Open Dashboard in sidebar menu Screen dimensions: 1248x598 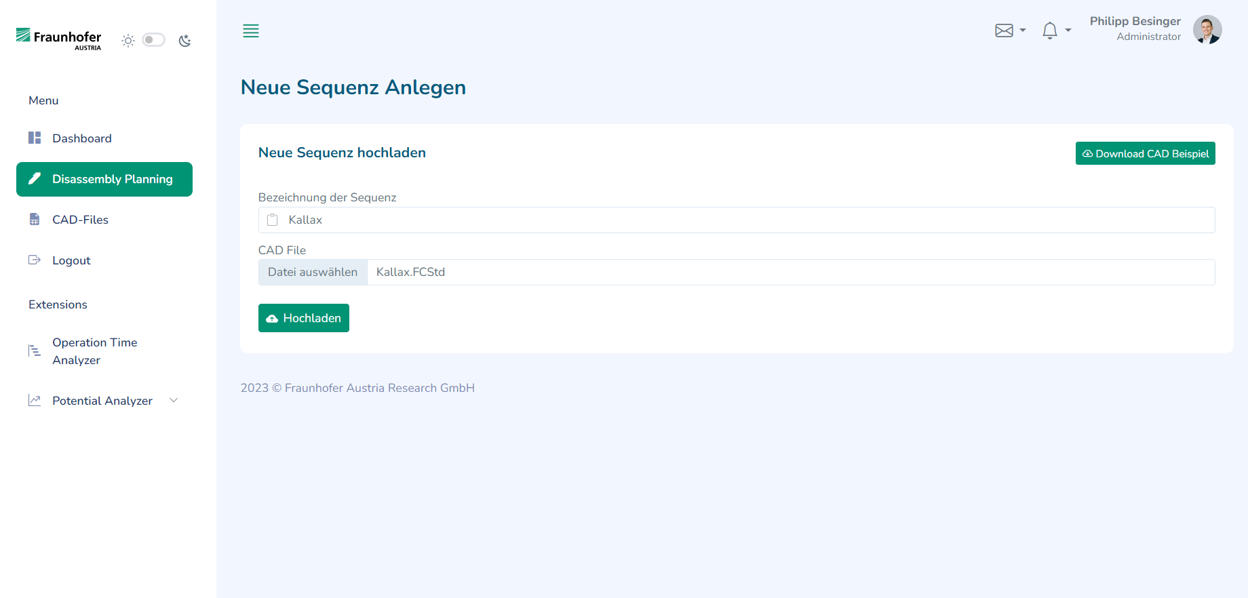[x=104, y=138]
